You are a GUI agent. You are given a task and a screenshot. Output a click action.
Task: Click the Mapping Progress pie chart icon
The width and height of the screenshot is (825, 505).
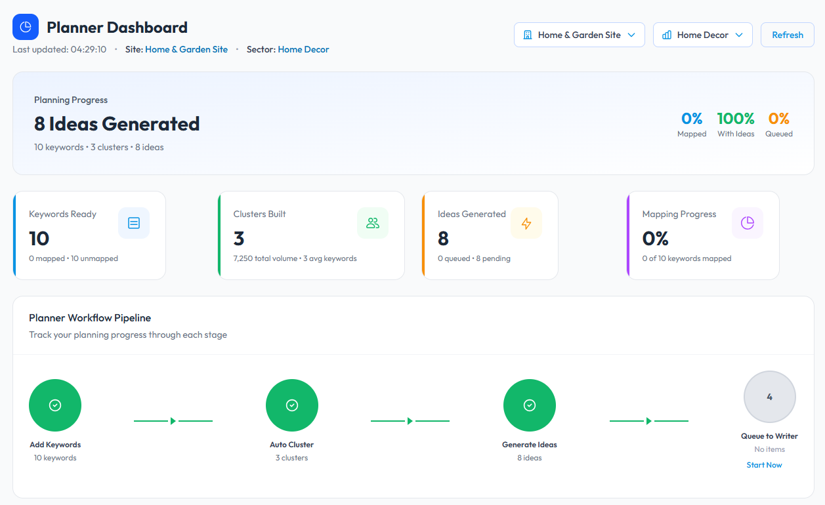pyautogui.click(x=748, y=223)
